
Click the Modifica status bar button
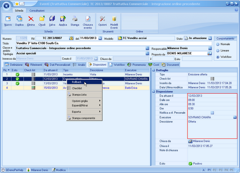[59, 170]
